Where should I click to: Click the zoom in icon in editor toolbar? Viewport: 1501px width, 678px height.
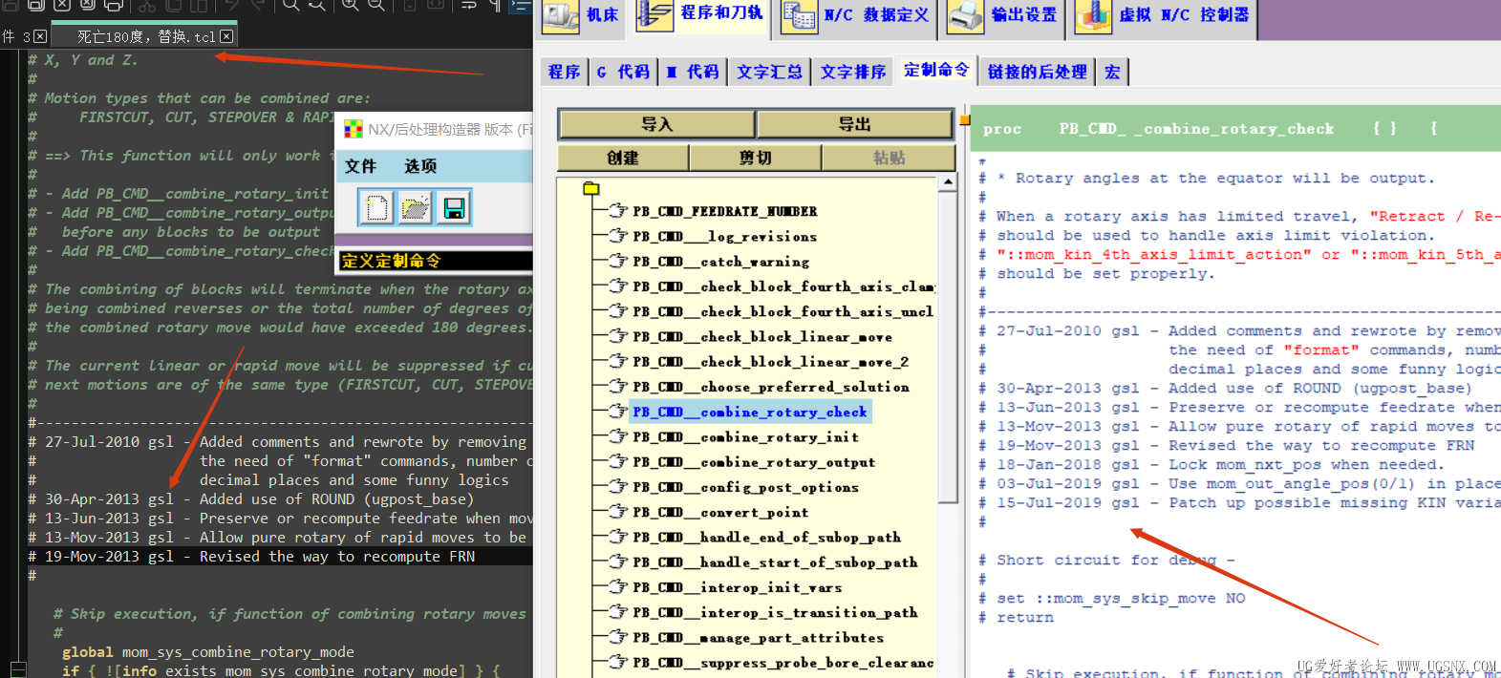coord(350,5)
